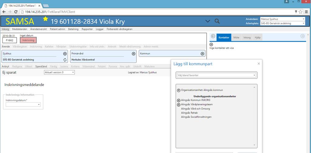
Task: Open the Betalning menu
Action: click(73, 29)
